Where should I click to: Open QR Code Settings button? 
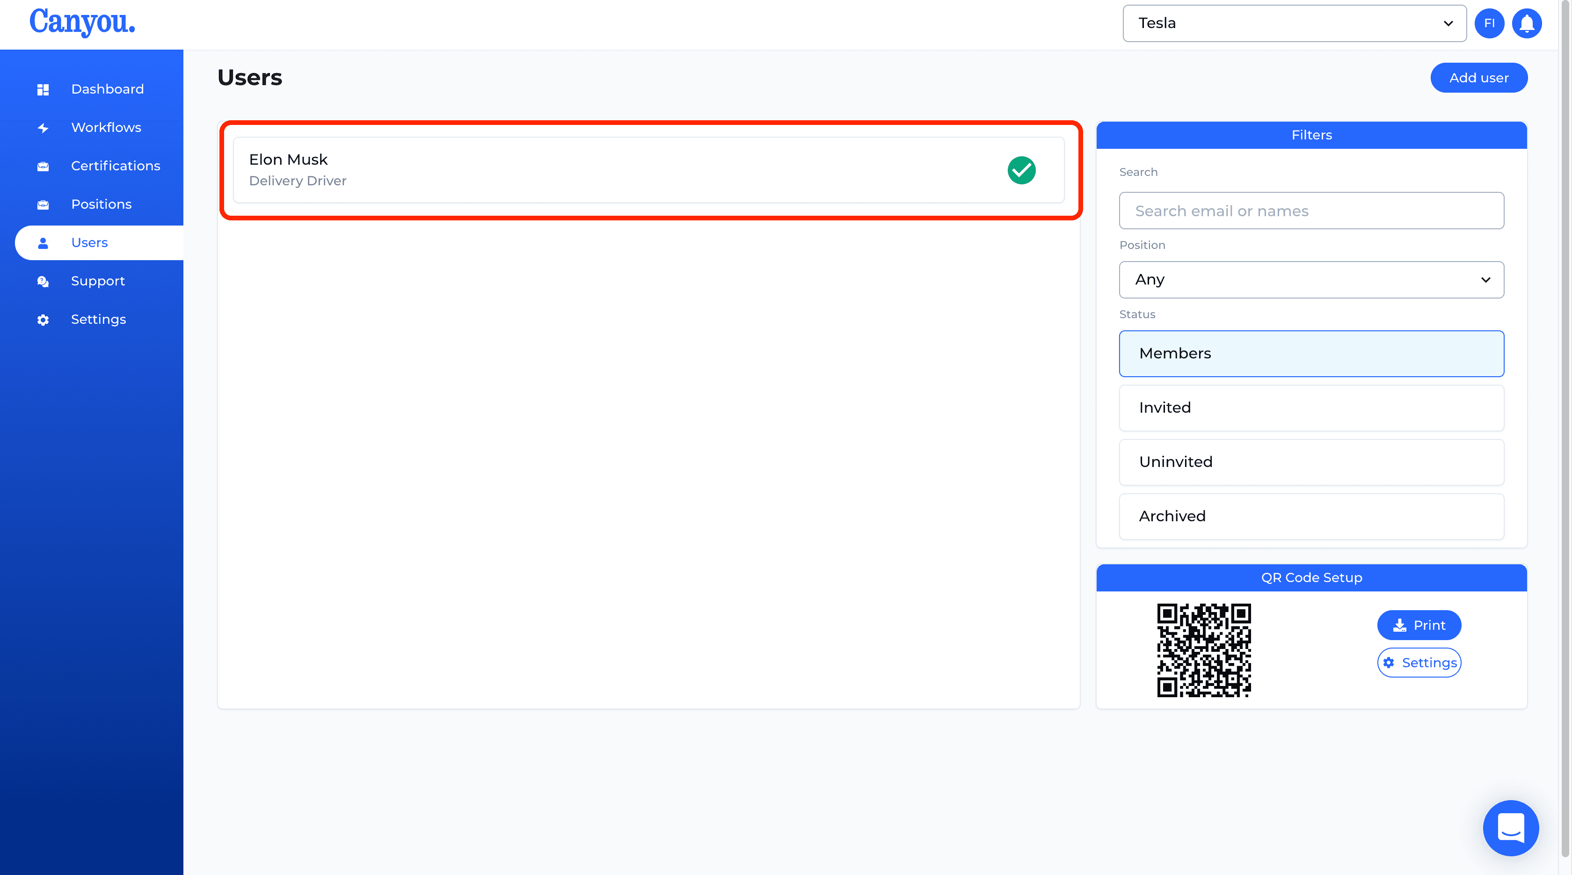point(1419,663)
